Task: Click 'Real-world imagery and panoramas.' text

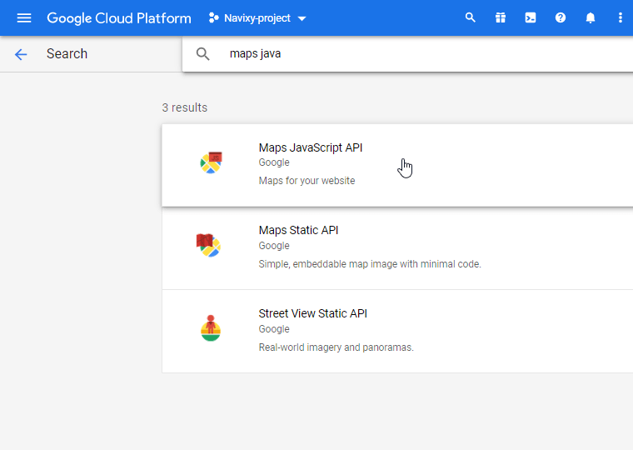Action: 336,347
